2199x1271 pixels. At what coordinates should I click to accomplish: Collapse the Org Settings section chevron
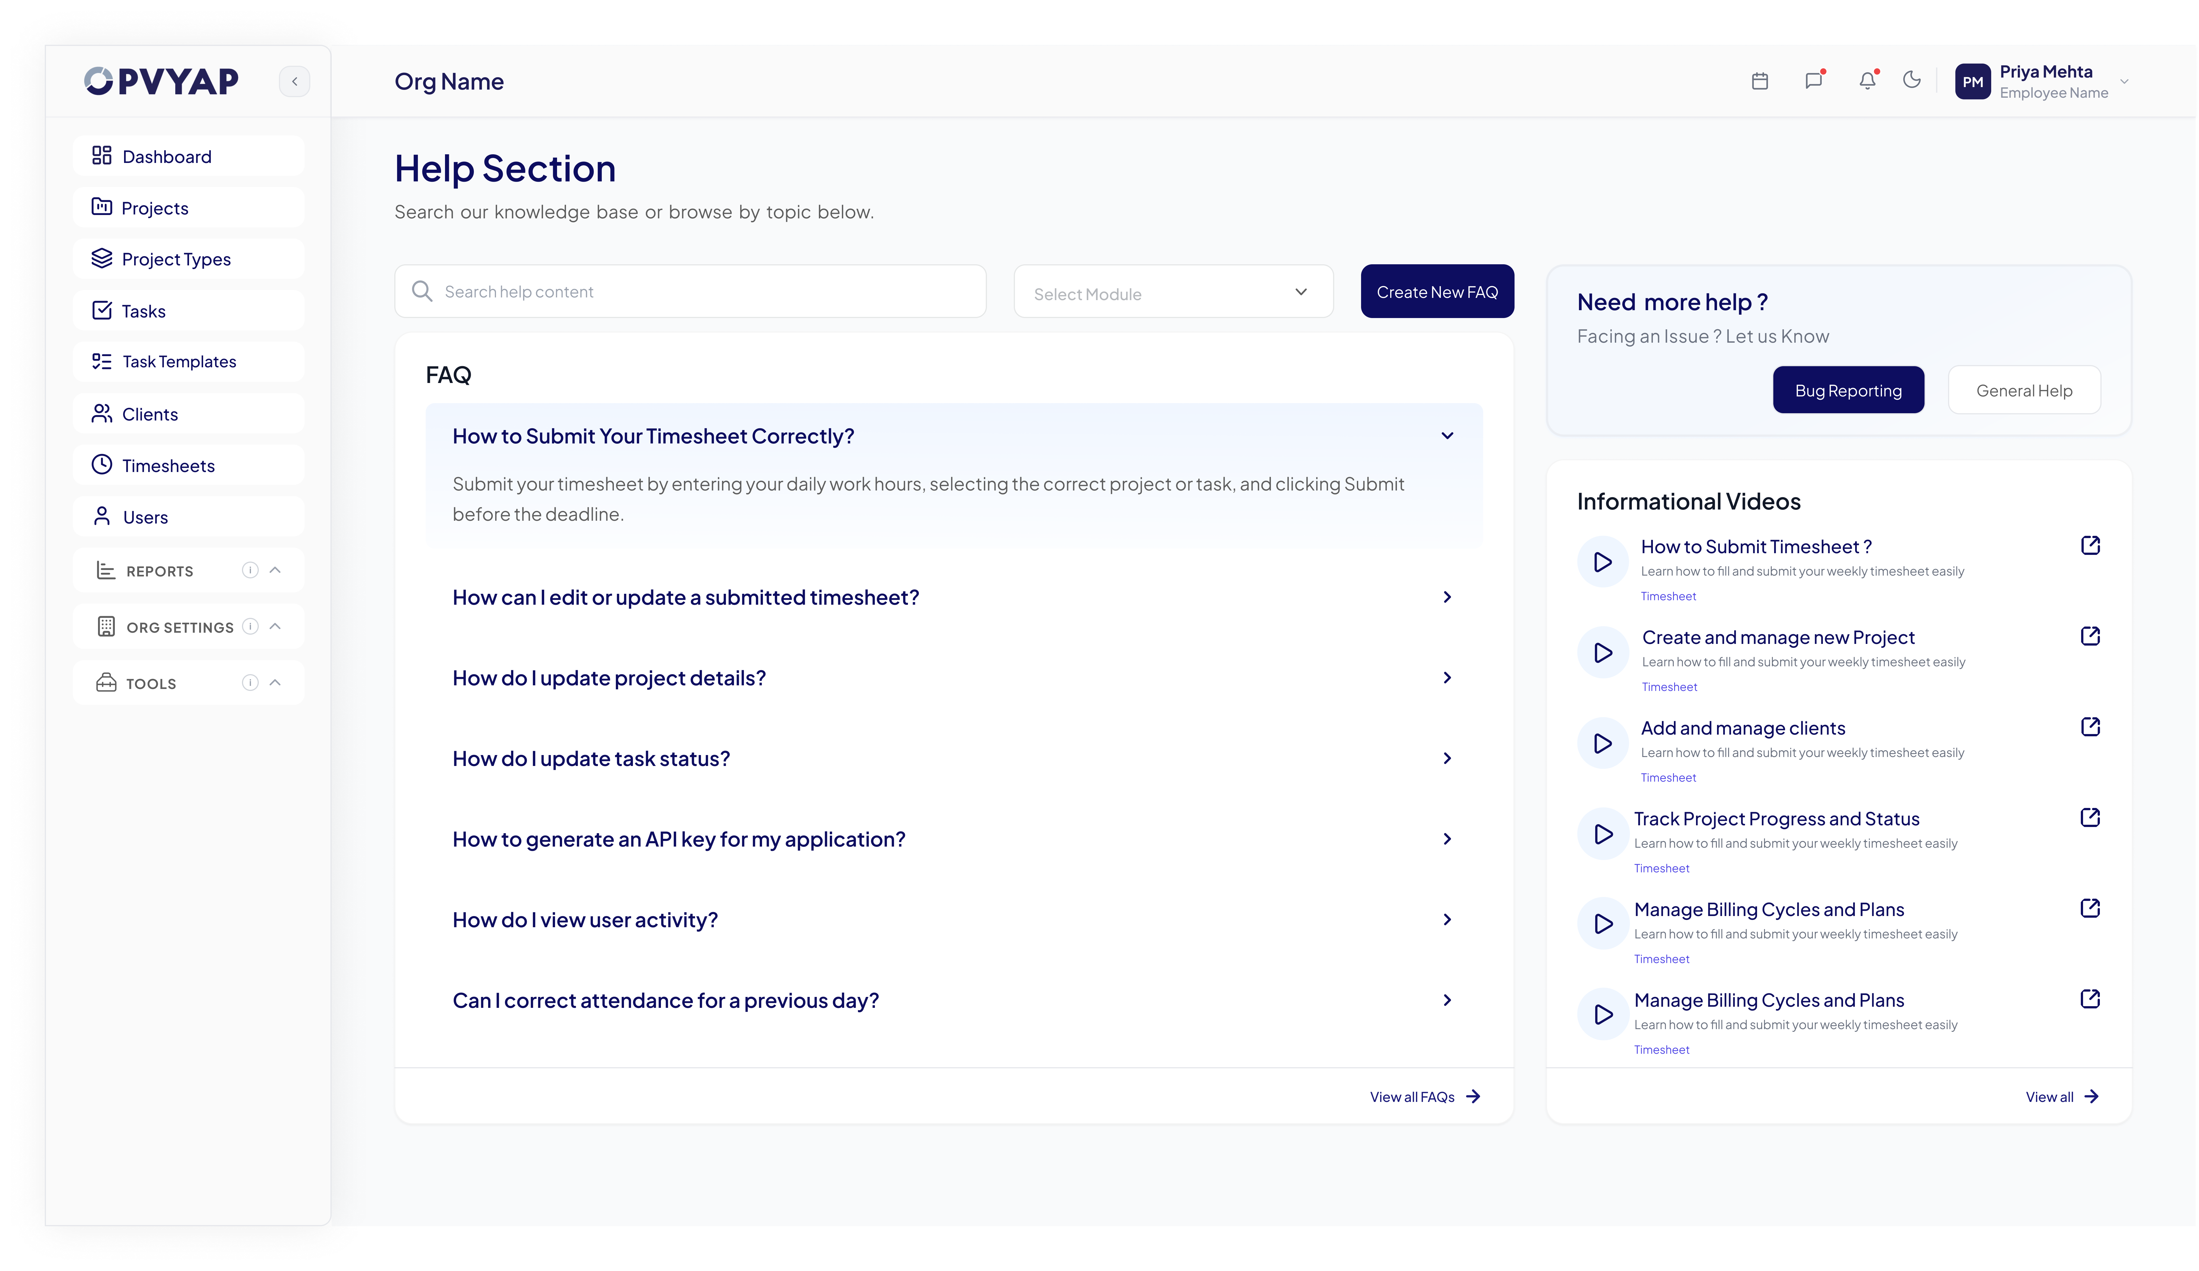pyautogui.click(x=275, y=626)
